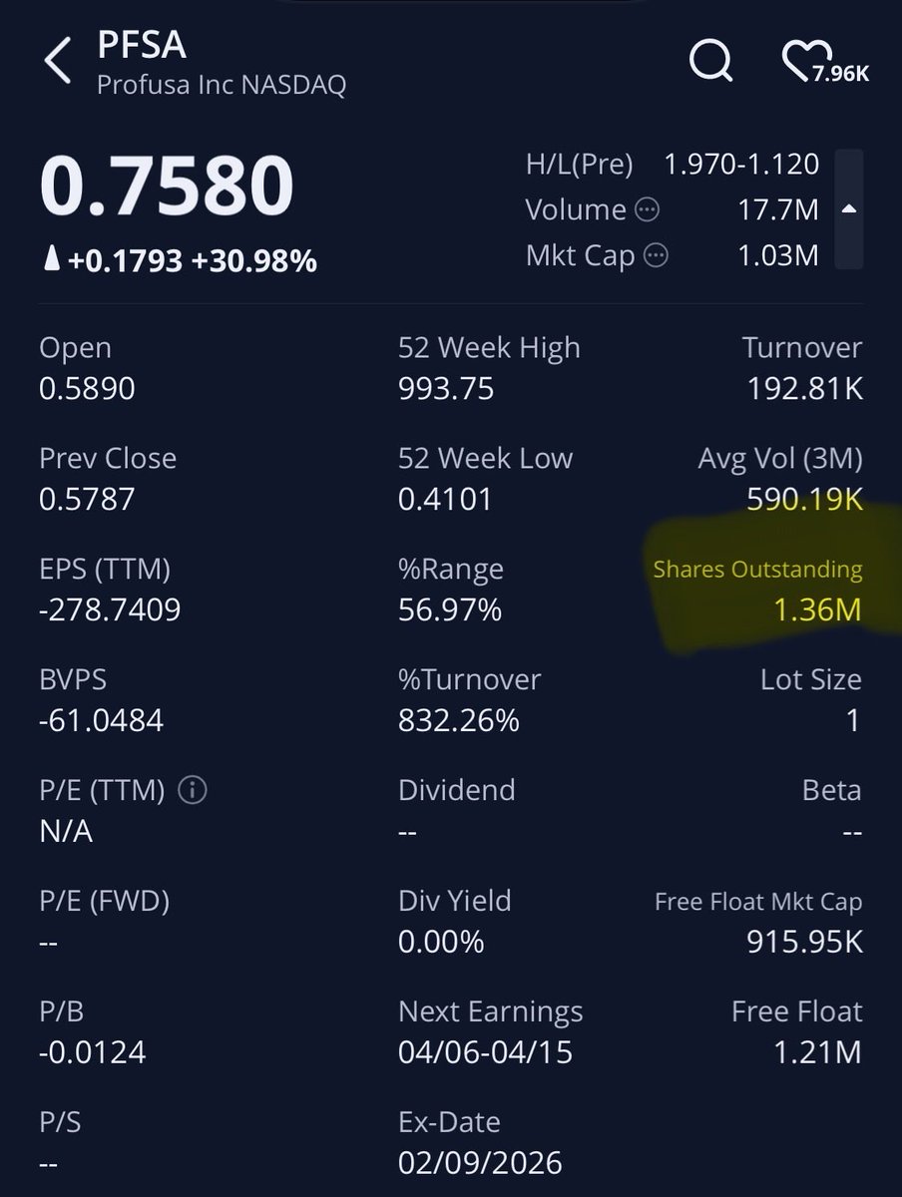Tap the Beta label

[x=831, y=791]
